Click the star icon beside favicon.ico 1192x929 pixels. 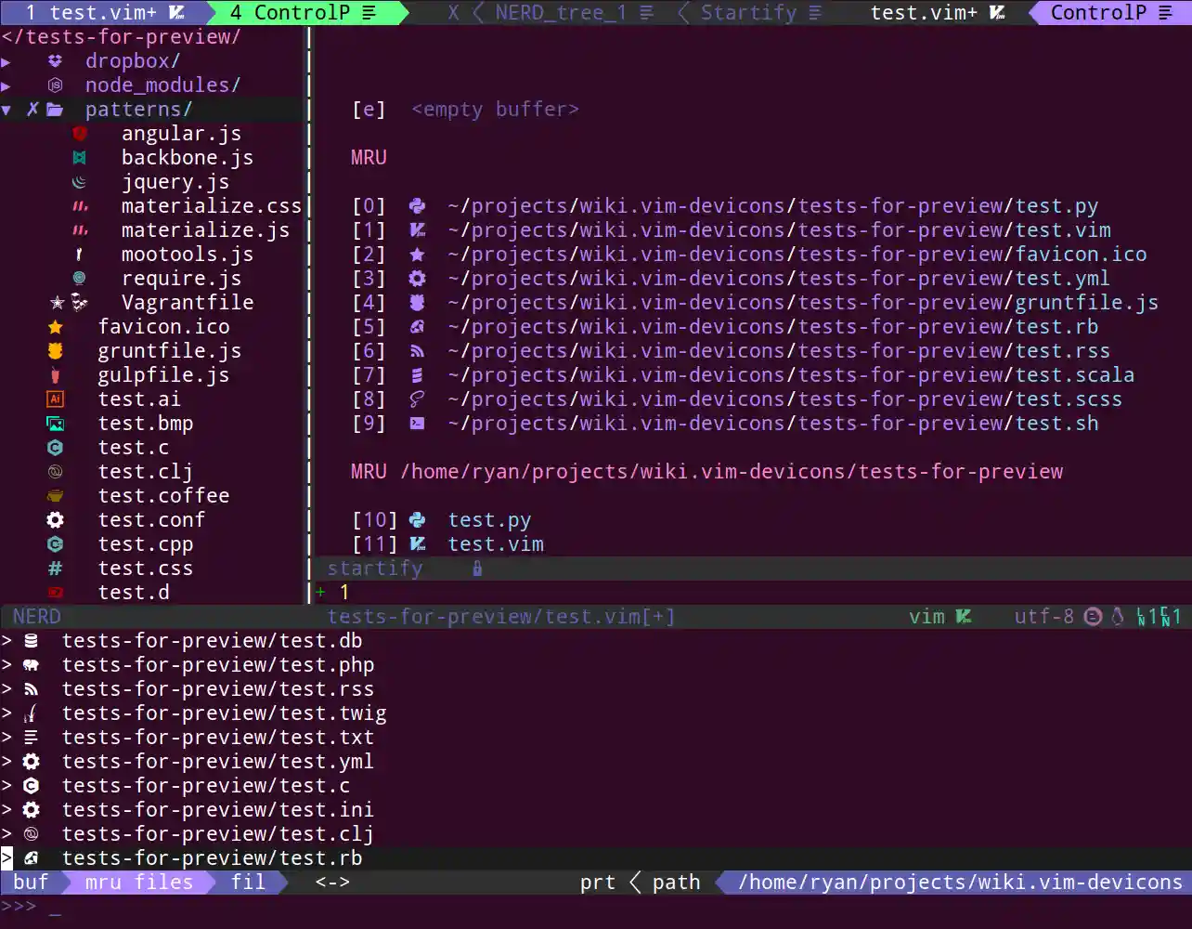[54, 326]
